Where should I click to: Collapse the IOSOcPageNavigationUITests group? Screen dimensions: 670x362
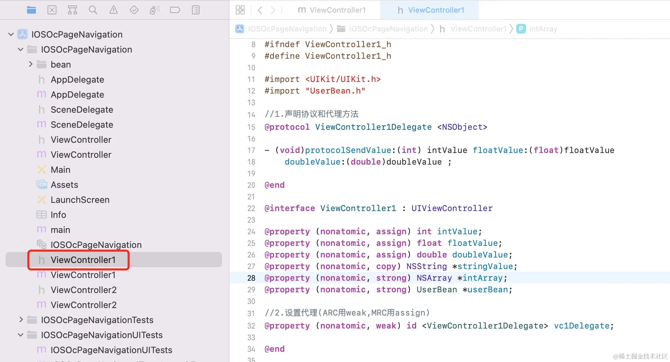pyautogui.click(x=21, y=335)
